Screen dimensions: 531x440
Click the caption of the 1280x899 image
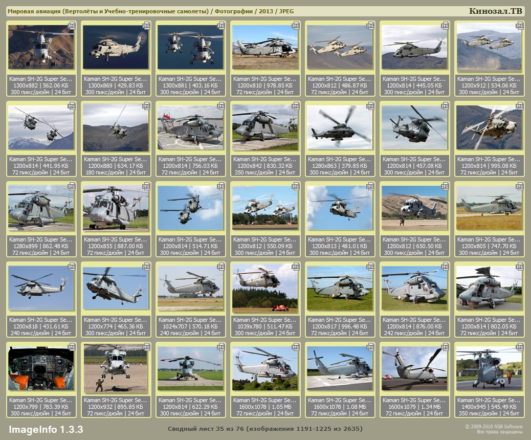41,246
